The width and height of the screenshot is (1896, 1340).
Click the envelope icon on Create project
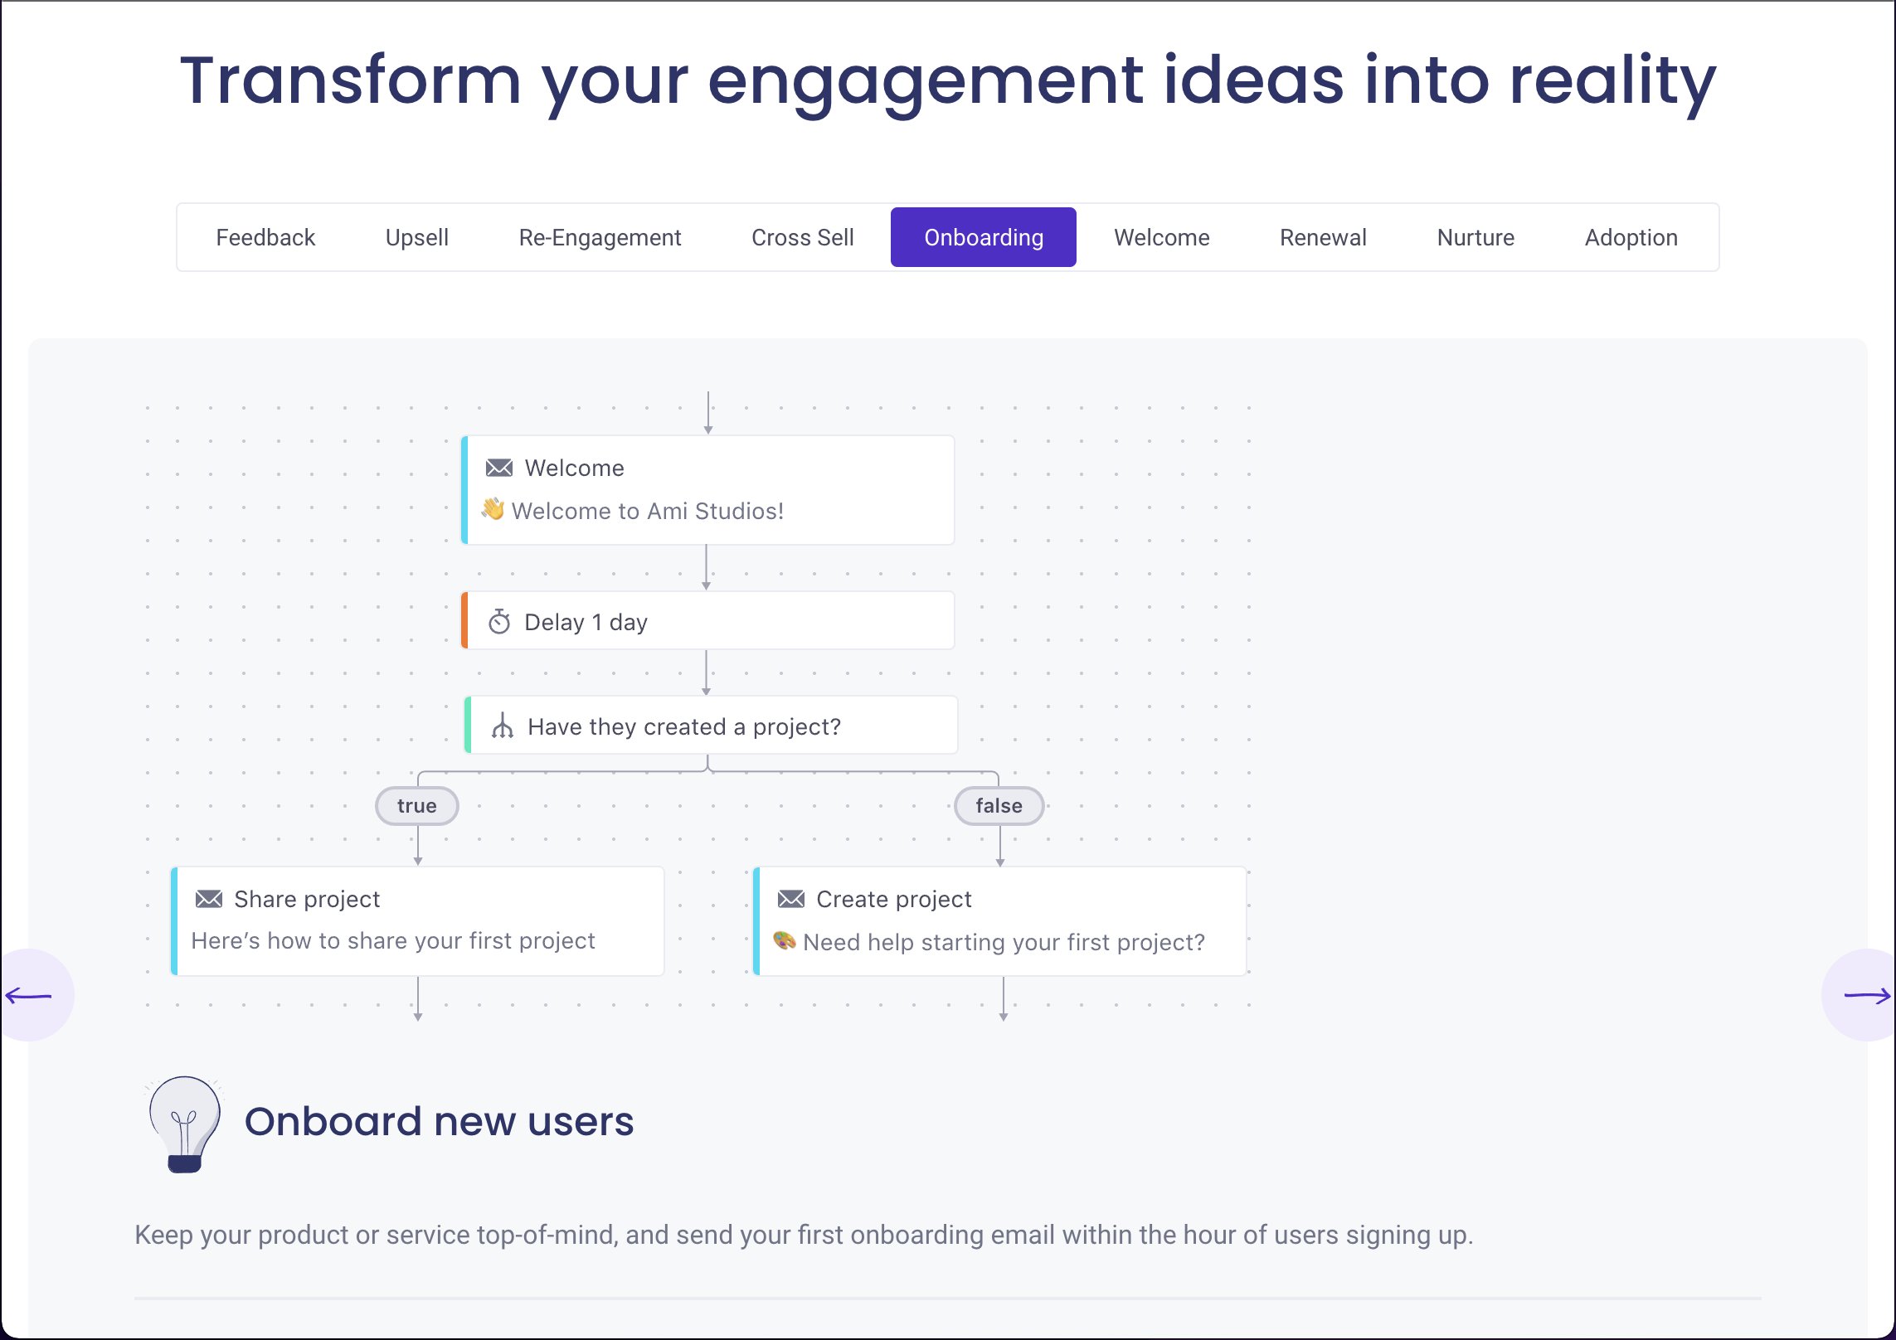click(791, 899)
